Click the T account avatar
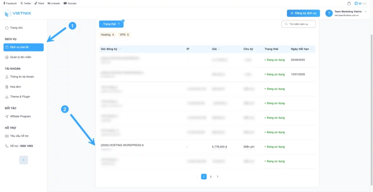This screenshot has height=192, width=373. 329,13
